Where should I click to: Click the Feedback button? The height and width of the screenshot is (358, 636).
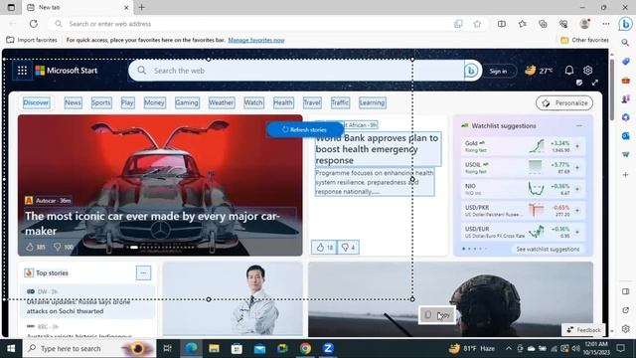[583, 329]
